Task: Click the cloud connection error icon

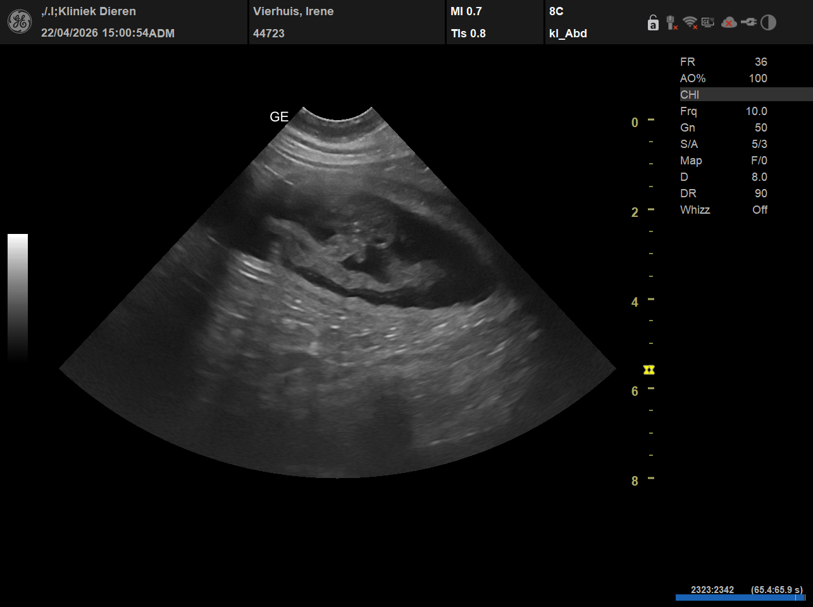Action: [x=729, y=23]
